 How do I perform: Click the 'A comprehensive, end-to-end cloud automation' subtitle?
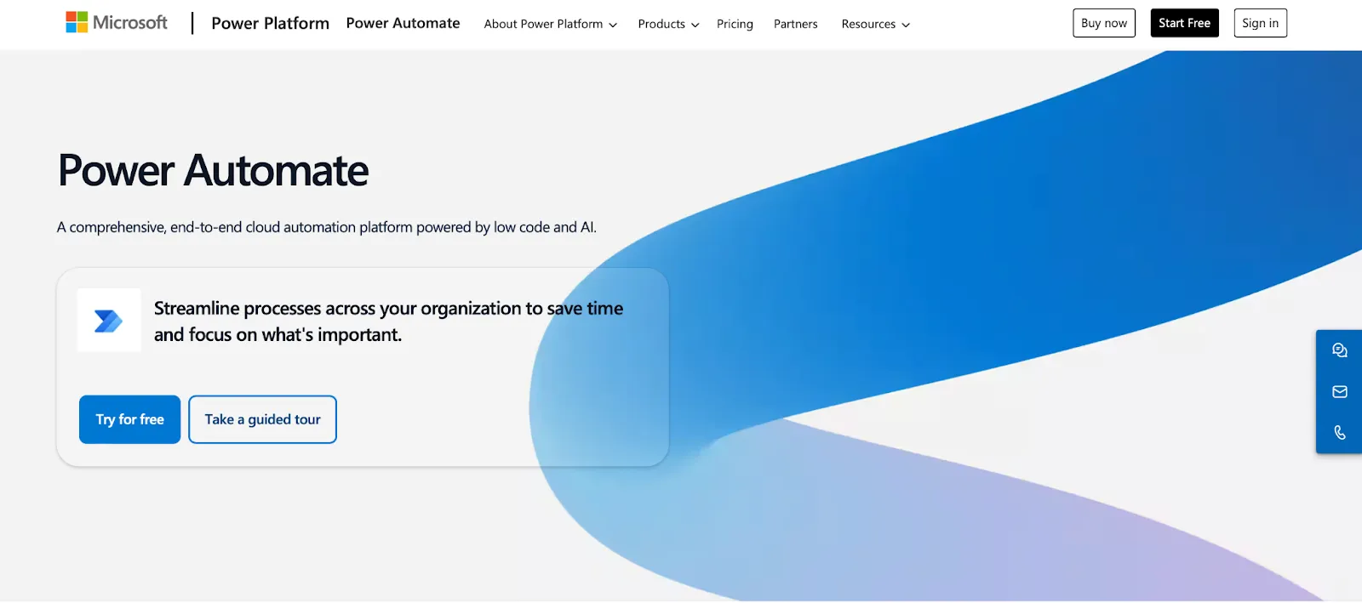[x=327, y=227]
